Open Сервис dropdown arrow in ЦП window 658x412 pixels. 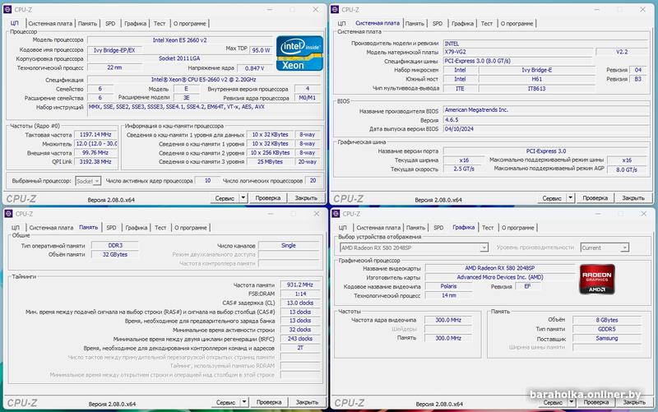click(x=243, y=197)
